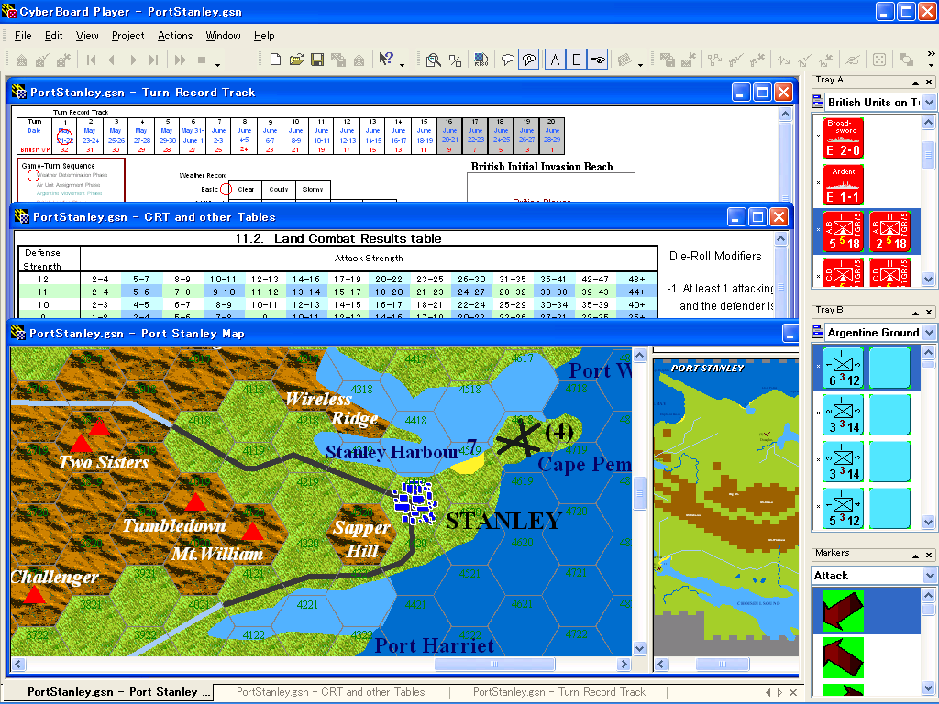The height and width of the screenshot is (704, 939).
Task: Expand the toolbar overflow chevron
Action: click(x=931, y=54)
